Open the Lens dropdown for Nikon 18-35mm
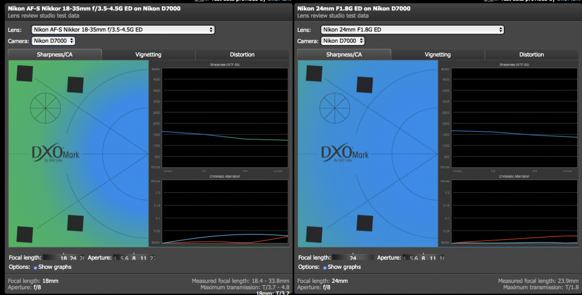582x295 pixels. (x=123, y=30)
